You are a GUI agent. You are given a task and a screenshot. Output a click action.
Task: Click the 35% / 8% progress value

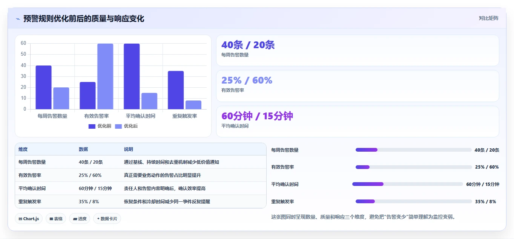[x=486, y=202]
